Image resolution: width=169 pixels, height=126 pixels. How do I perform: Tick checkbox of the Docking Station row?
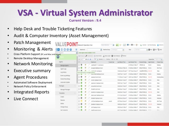click(x=79, y=77)
